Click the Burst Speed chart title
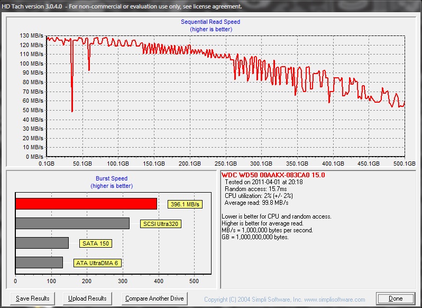Screen dimensions: 422x308 point(111,179)
